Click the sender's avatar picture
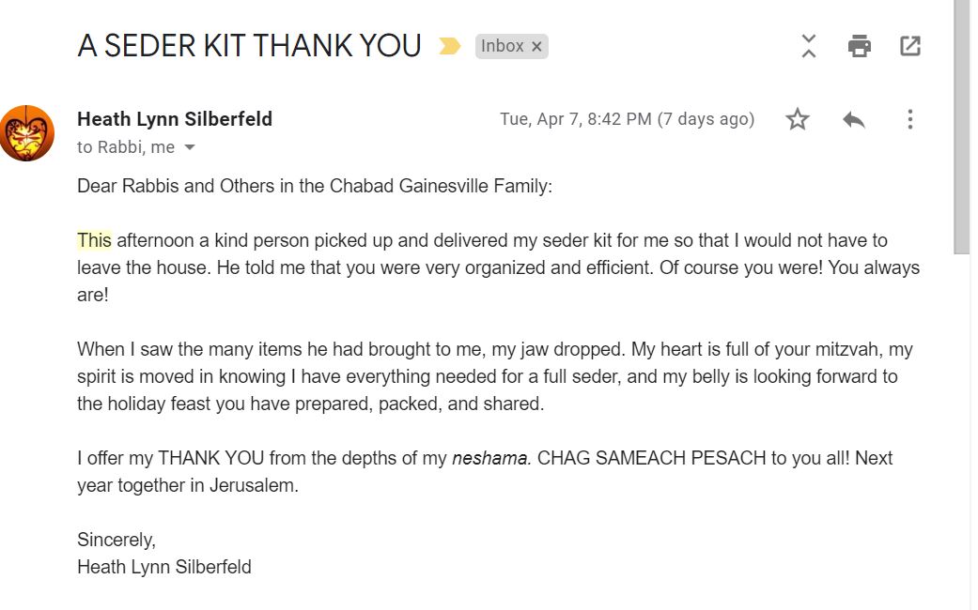Image resolution: width=978 pixels, height=610 pixels. point(26,132)
